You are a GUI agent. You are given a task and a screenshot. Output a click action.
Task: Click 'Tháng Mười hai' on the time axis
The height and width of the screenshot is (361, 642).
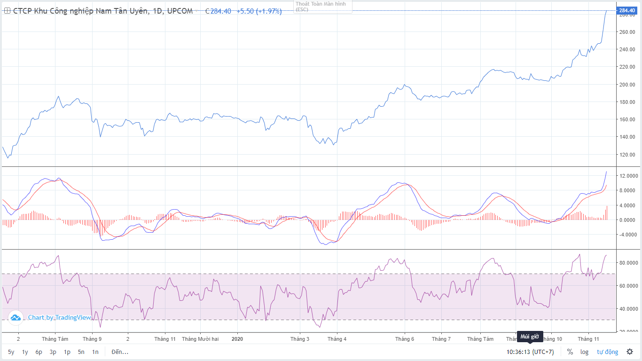click(x=200, y=339)
